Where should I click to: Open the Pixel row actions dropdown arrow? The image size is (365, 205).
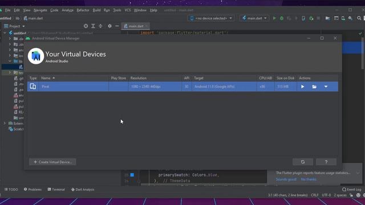[x=326, y=87]
